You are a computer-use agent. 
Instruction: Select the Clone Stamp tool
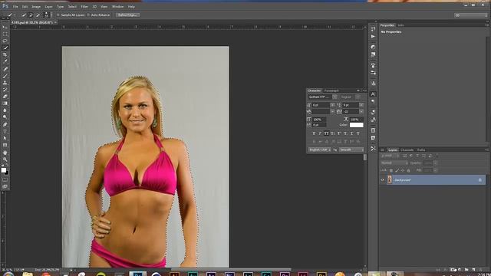point(5,83)
